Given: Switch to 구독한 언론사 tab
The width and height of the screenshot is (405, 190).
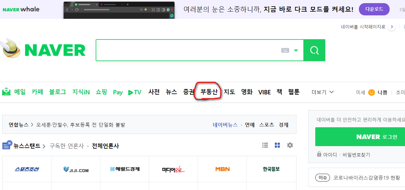Looking at the screenshot, I should 67,146.
